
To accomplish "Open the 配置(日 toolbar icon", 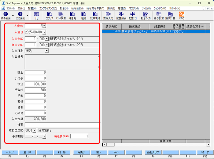I will pyautogui.click(x=132, y=14).
